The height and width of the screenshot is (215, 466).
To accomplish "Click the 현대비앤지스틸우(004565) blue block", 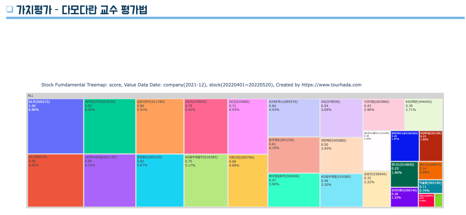I will tap(405, 146).
